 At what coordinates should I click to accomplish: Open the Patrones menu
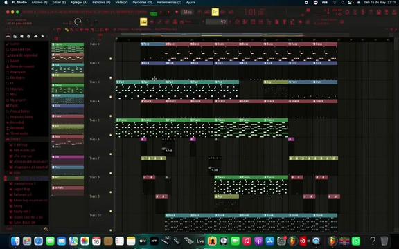coord(101,3)
